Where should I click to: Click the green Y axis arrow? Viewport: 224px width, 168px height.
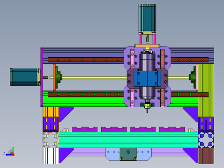tap(13, 150)
